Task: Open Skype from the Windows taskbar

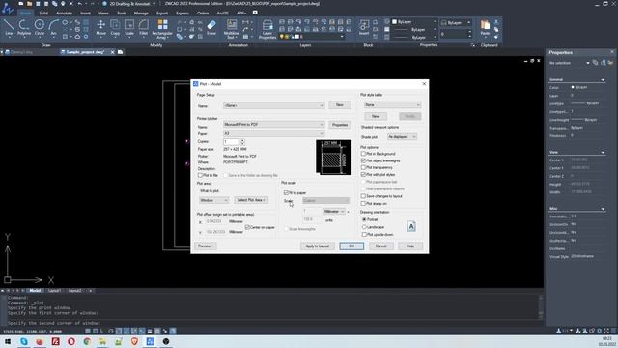Action: coord(24,341)
